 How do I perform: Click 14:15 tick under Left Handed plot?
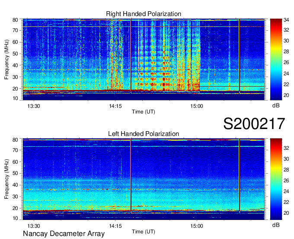tap(115, 226)
